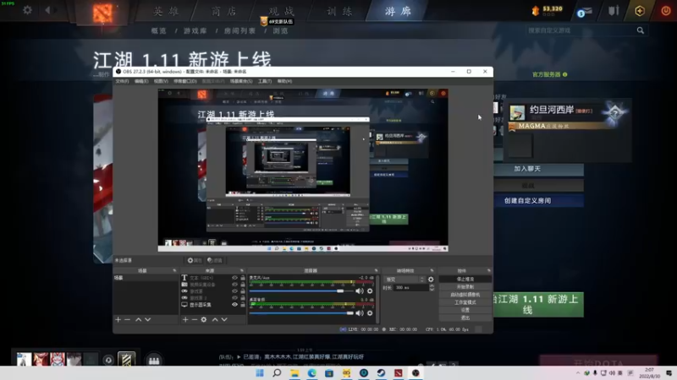Click the striped banner icon in Dota bottom bar
Viewport: 677px width, 380px height.
(126, 360)
